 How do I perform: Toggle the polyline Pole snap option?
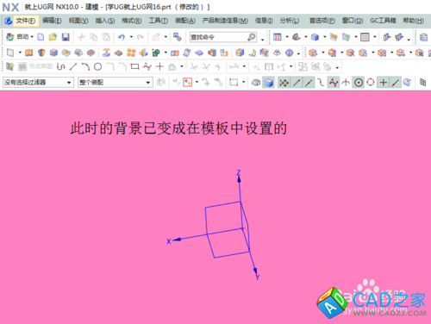pyautogui.click(x=334, y=83)
